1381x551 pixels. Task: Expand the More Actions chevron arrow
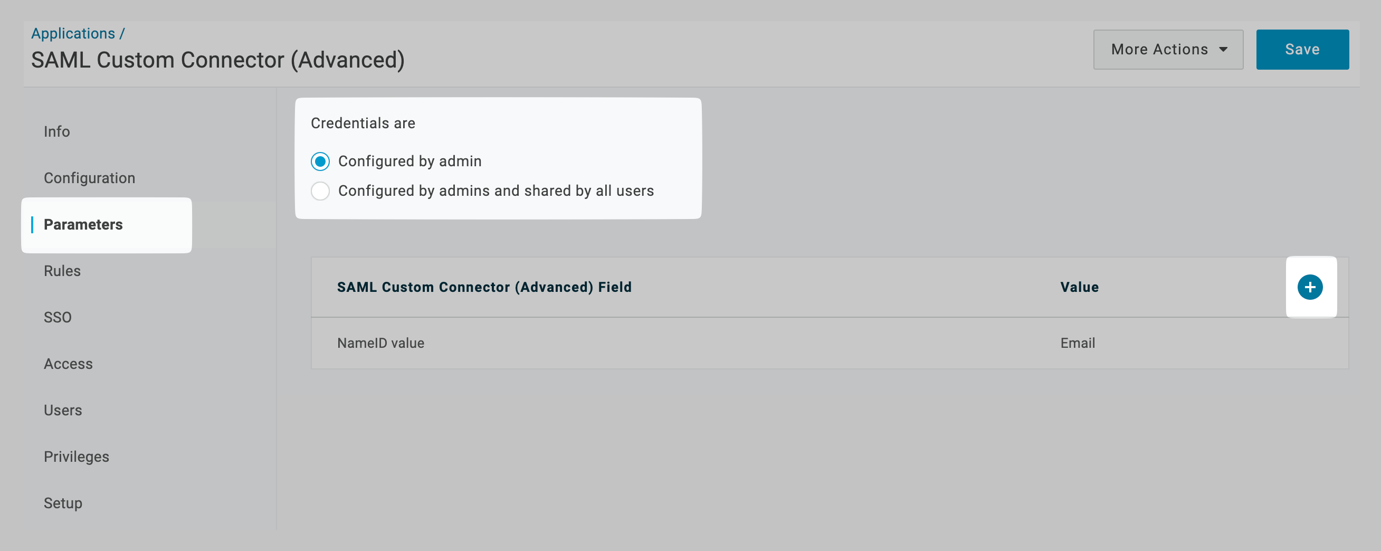pos(1224,49)
